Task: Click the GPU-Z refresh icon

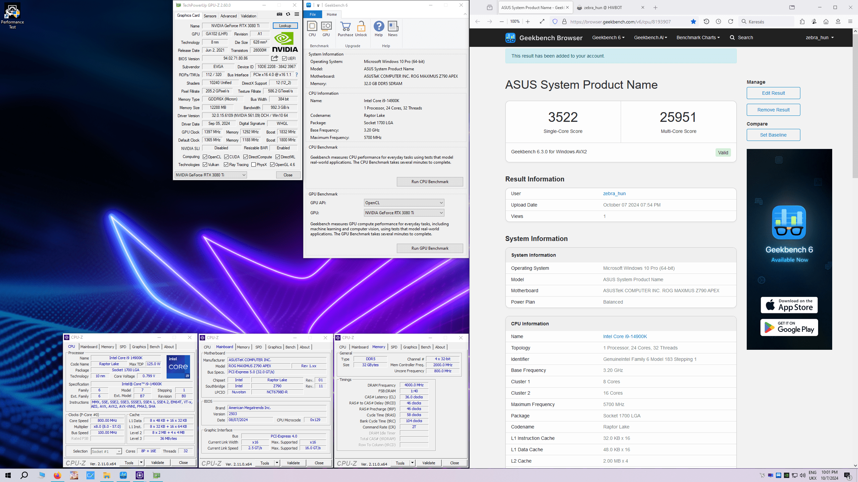Action: [x=288, y=14]
